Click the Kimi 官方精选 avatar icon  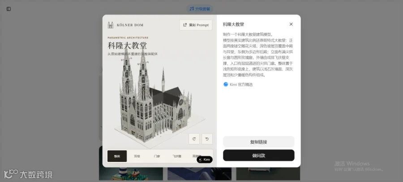coord(226,84)
